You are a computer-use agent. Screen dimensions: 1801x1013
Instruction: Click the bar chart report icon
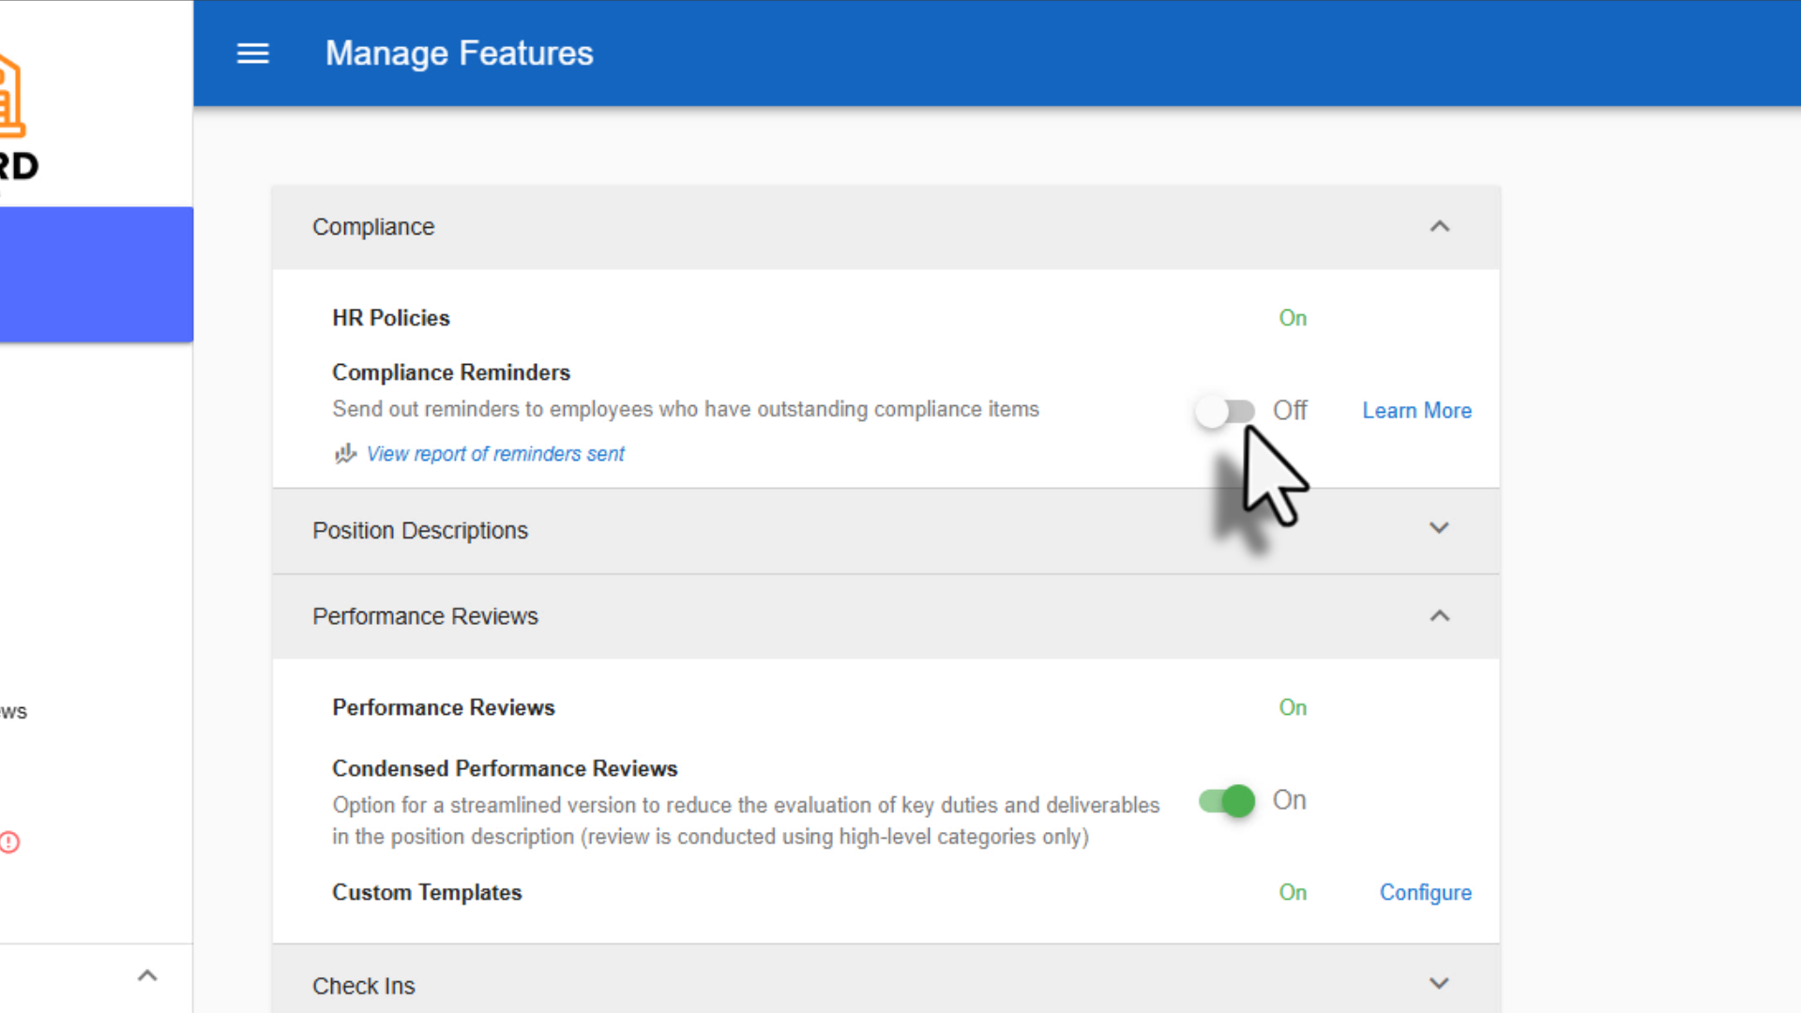345,454
